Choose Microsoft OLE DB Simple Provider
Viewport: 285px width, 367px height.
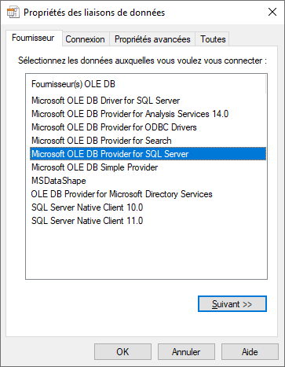click(94, 167)
